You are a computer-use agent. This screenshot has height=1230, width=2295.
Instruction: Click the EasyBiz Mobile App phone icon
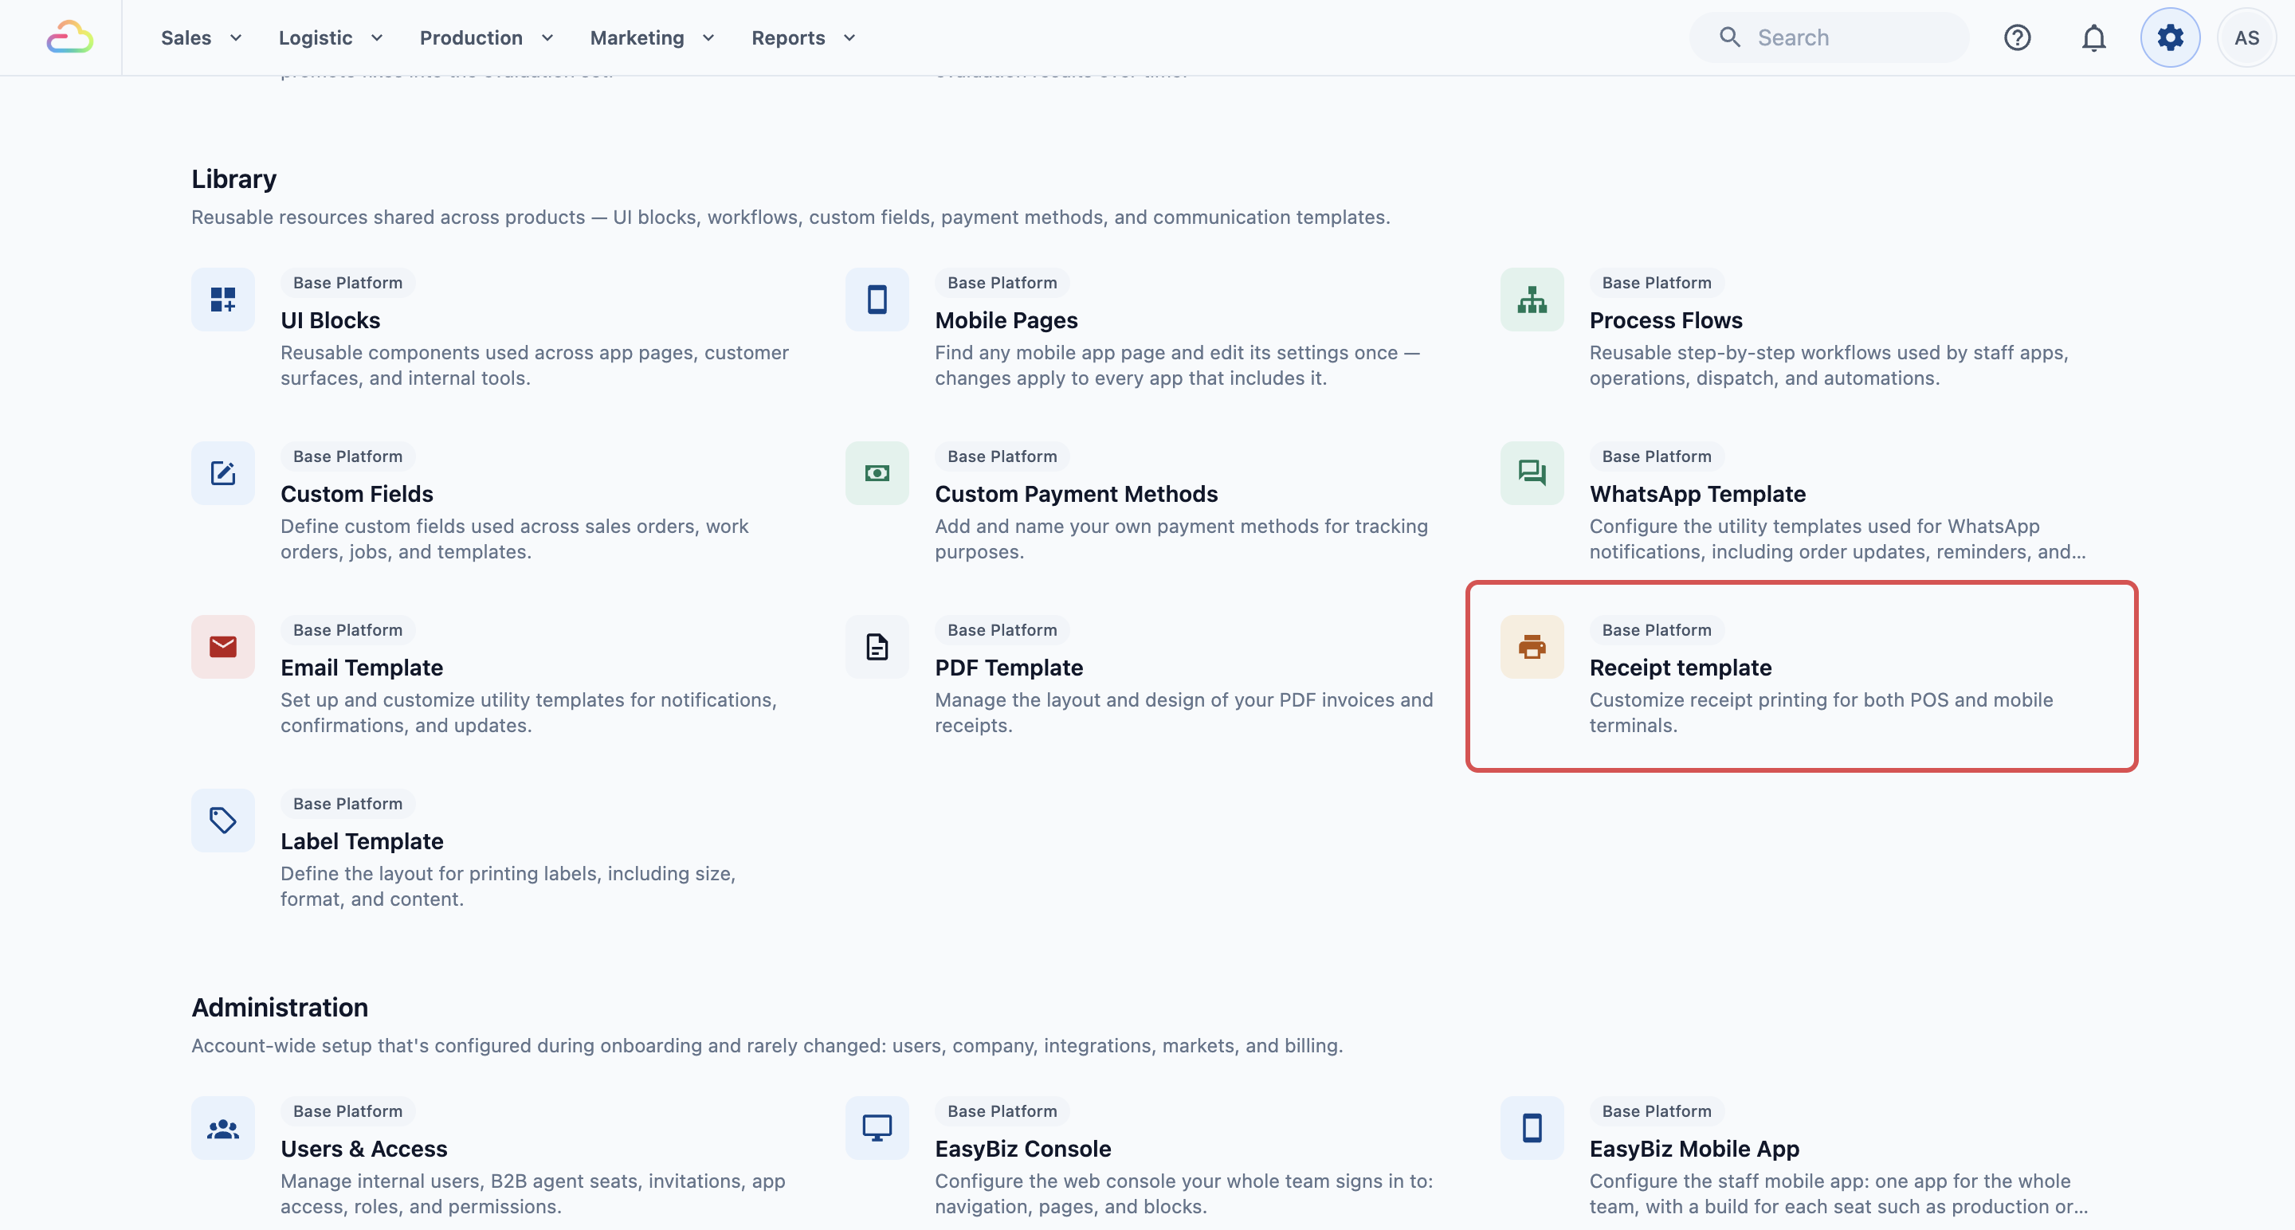click(1532, 1127)
